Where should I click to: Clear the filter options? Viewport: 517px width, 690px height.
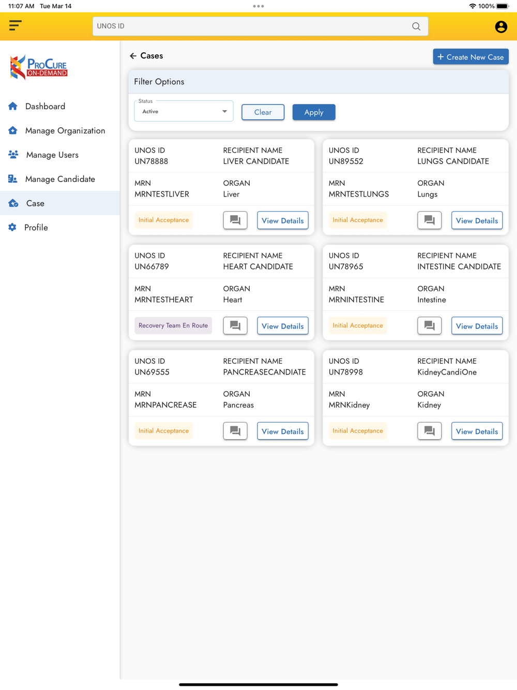coord(263,112)
